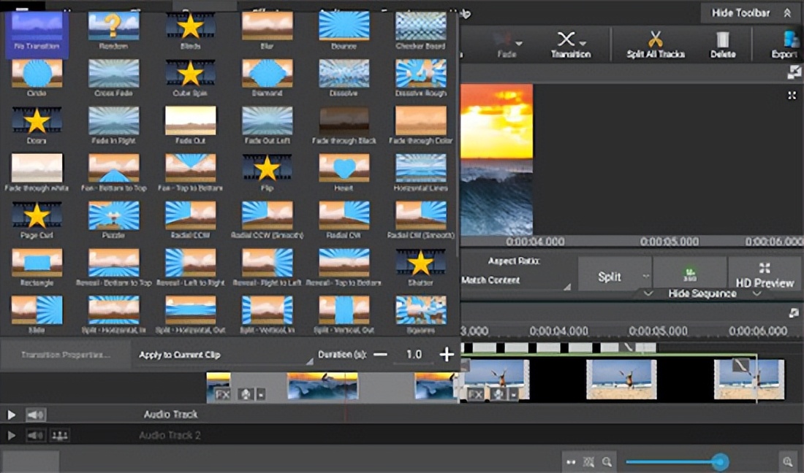
Task: Increase transition duration with plus button
Action: (x=447, y=355)
